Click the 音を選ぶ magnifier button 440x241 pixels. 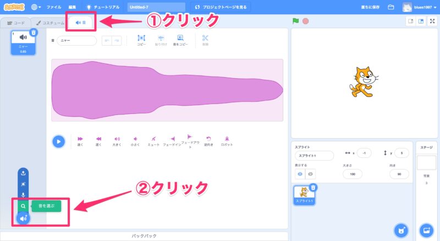tap(23, 206)
